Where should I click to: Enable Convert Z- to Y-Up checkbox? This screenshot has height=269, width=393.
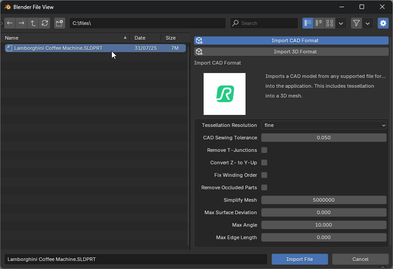click(264, 163)
